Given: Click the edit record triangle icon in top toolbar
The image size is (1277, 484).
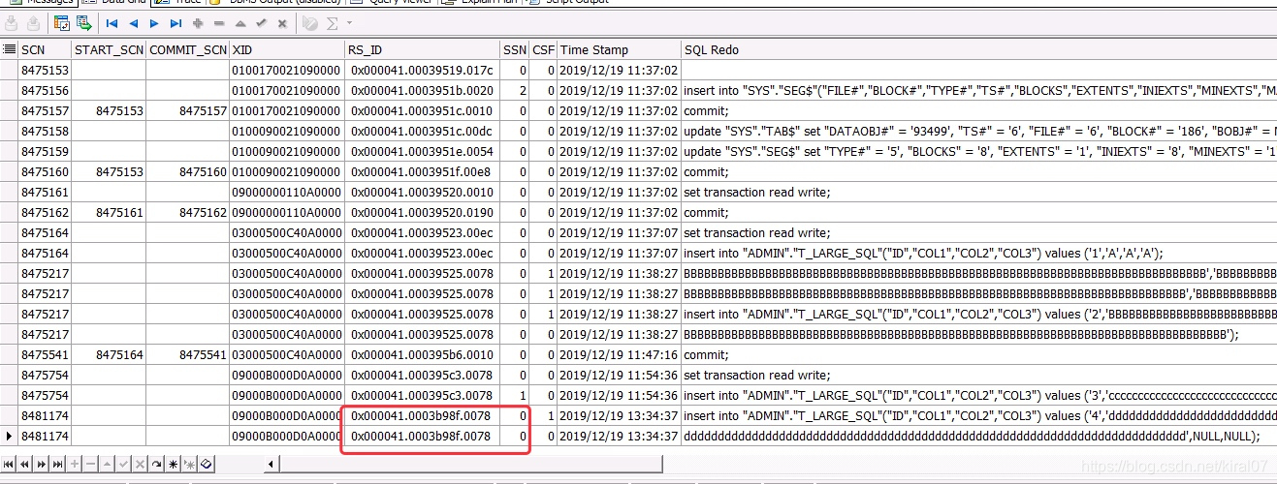Looking at the screenshot, I should click(x=239, y=22).
